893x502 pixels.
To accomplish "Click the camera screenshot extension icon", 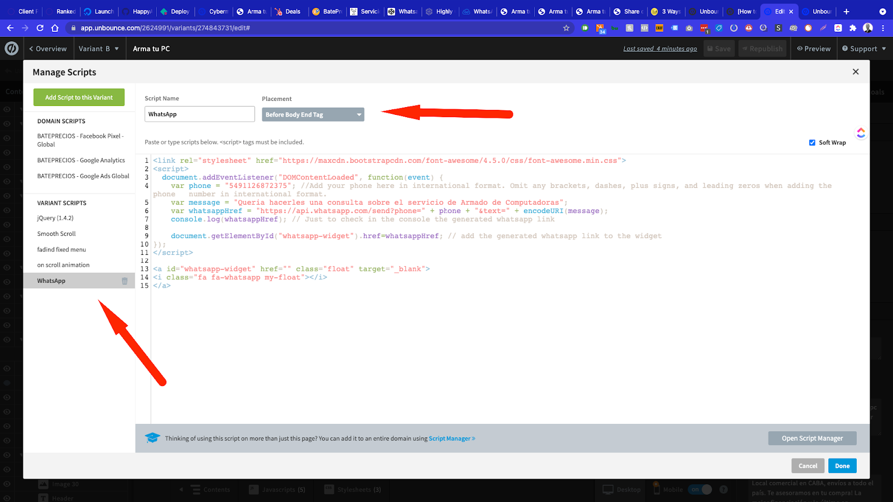I will tap(689, 28).
